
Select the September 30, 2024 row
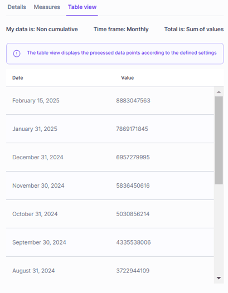pos(110,242)
